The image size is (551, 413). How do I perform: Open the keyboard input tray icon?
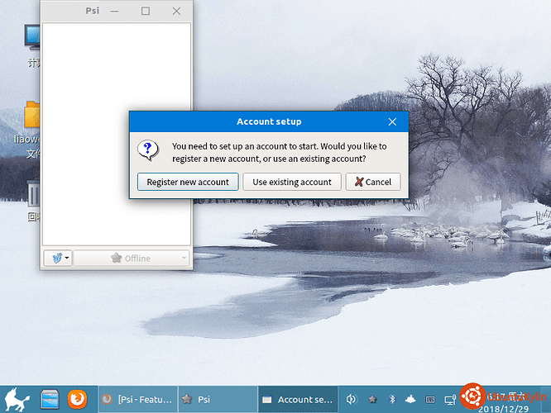430,400
